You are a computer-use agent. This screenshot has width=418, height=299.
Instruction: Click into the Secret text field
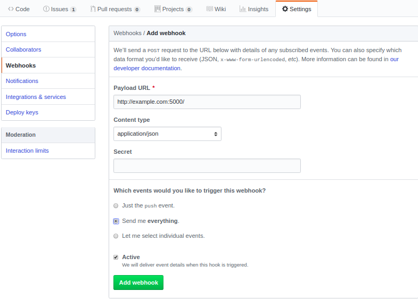207,165
